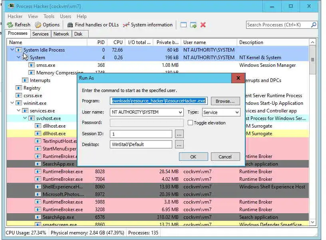Click icon beside smss.exe
Screen dimensions: 326x240
click(32, 65)
